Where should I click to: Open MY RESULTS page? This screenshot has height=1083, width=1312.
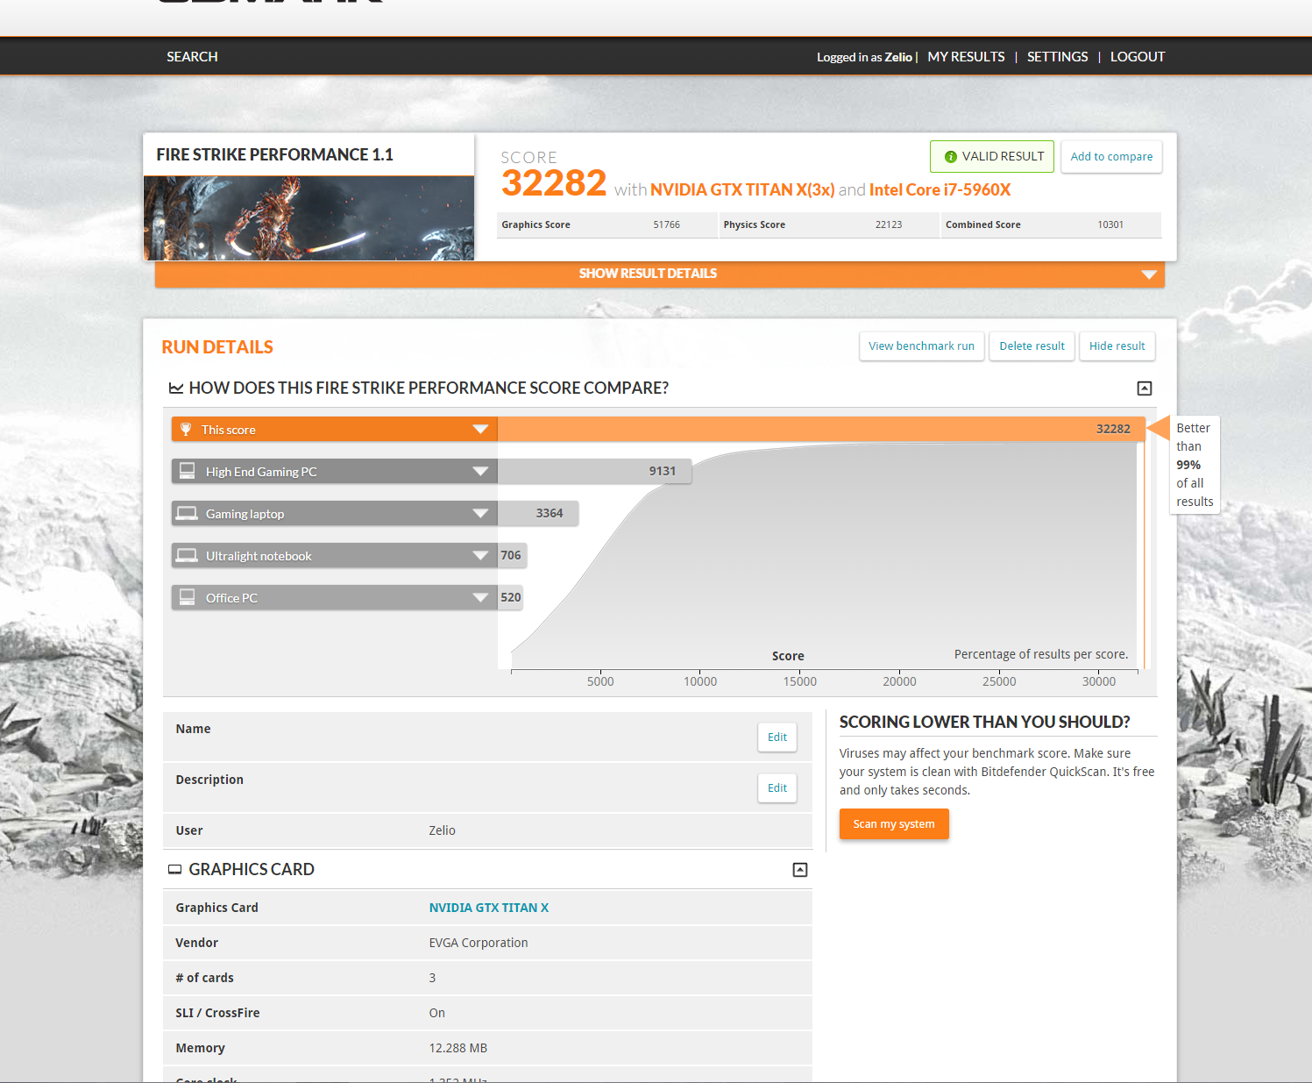point(966,56)
